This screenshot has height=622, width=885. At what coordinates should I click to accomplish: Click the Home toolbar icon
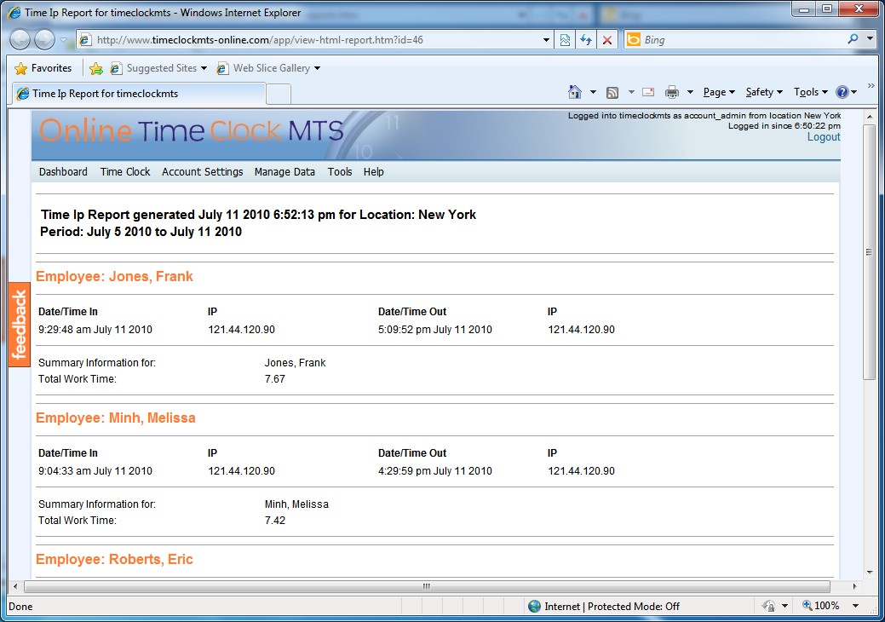(575, 92)
